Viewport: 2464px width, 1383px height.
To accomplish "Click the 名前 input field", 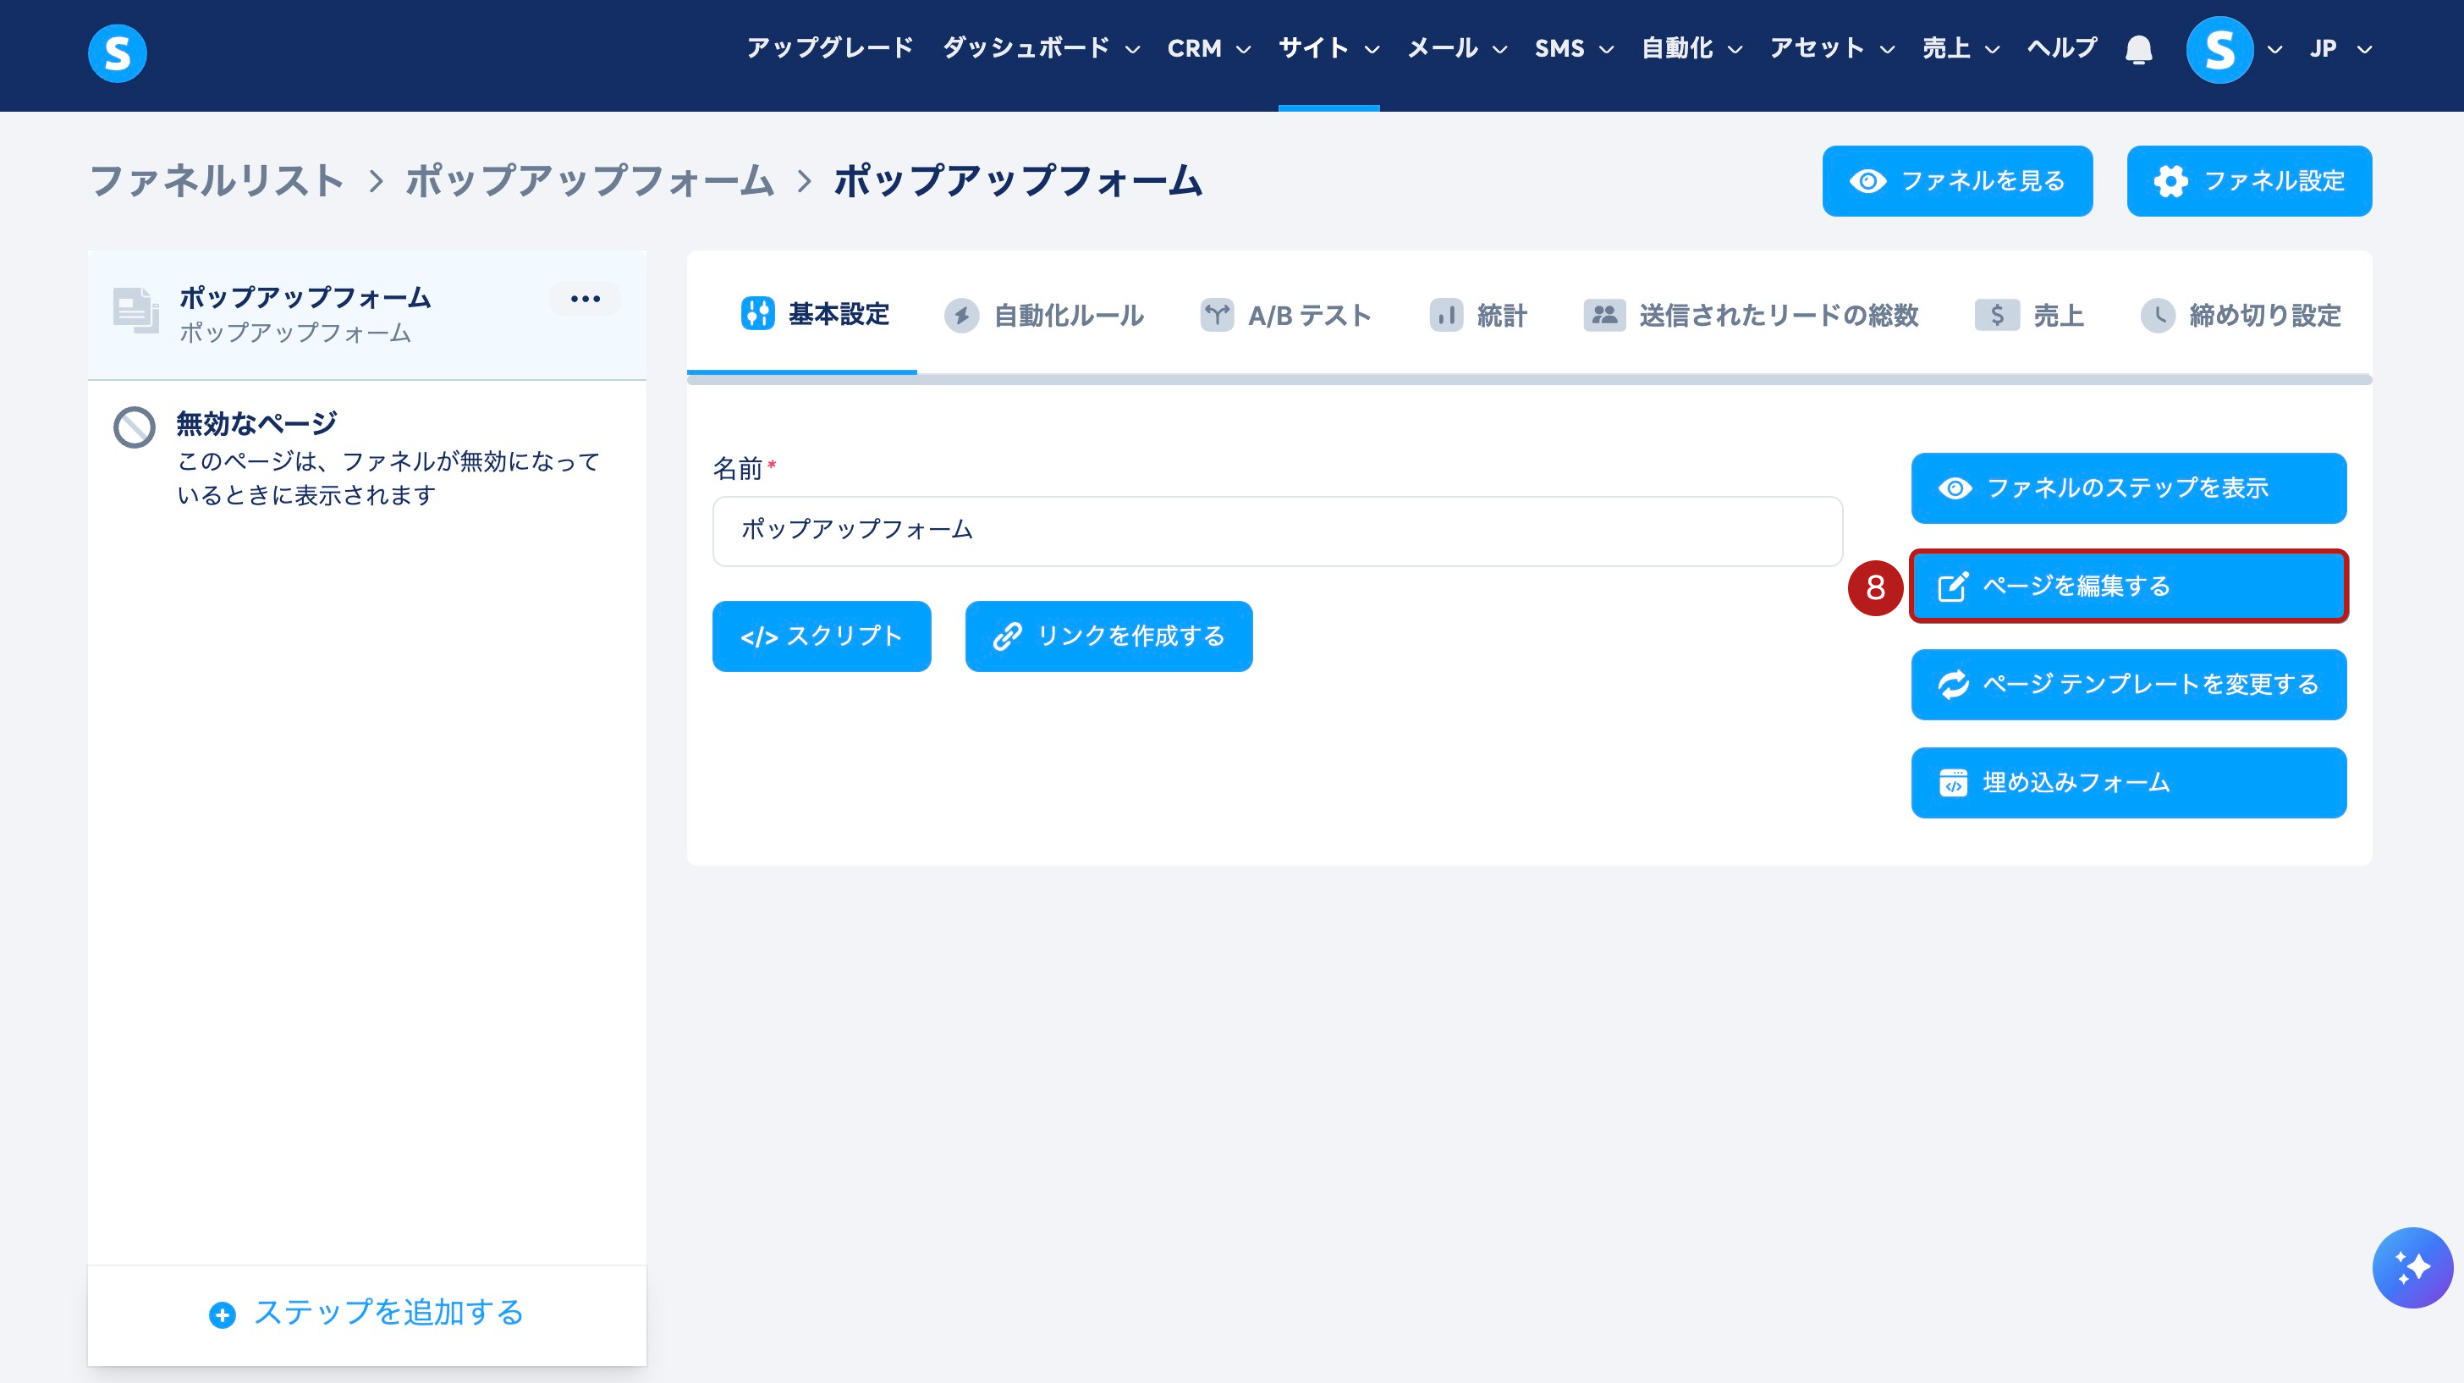I will (1277, 530).
